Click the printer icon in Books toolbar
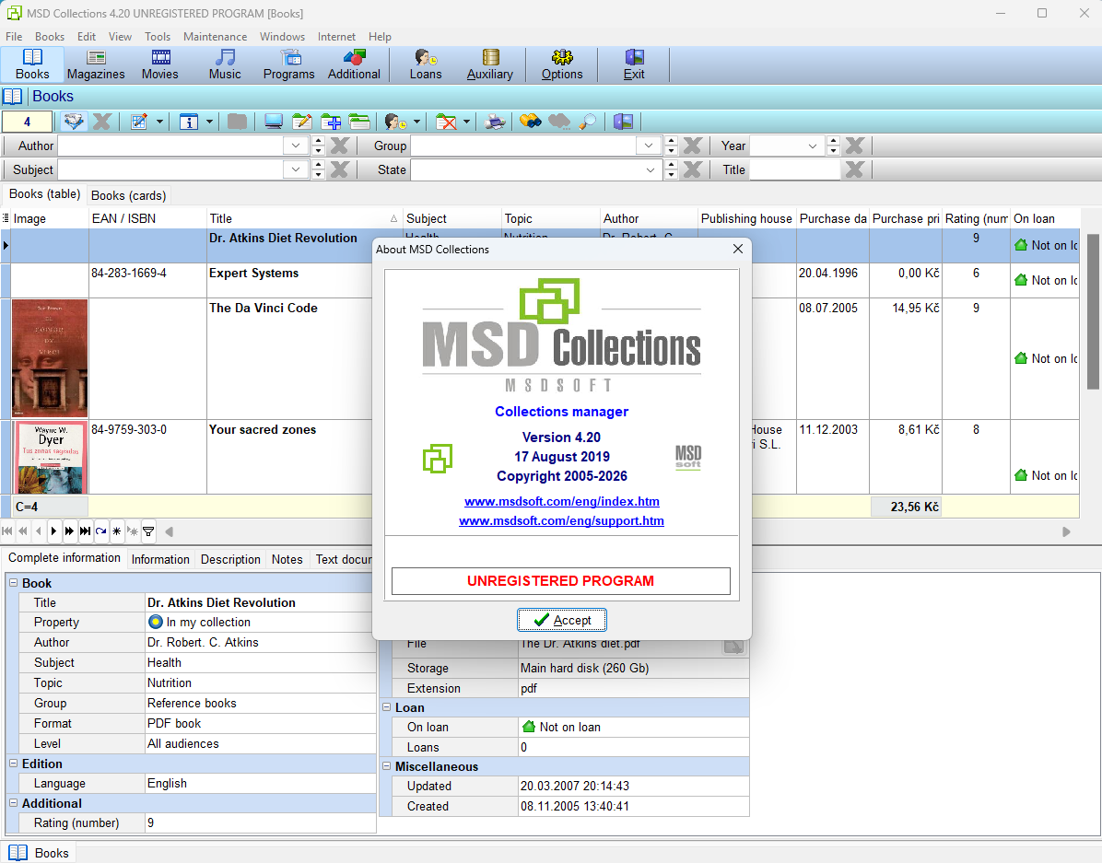The image size is (1102, 863). tap(496, 122)
